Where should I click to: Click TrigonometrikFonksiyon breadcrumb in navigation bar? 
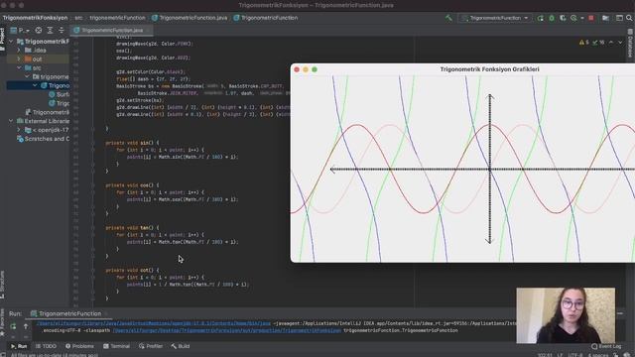tap(36, 18)
